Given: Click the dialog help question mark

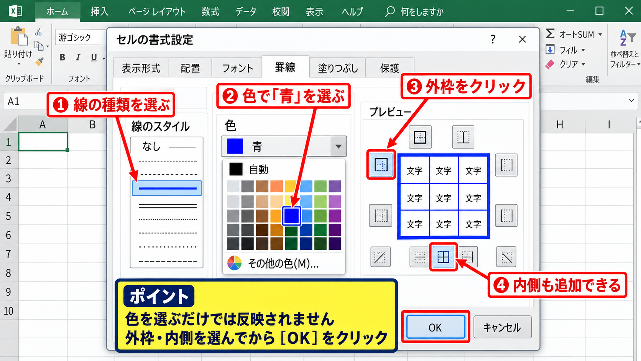Looking at the screenshot, I should [x=493, y=39].
